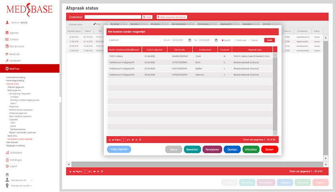Click the small calendar icon above Selecteer een arts

7,174
